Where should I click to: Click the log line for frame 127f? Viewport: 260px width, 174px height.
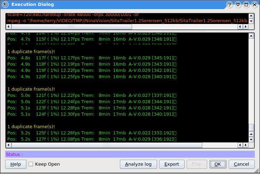92,139
